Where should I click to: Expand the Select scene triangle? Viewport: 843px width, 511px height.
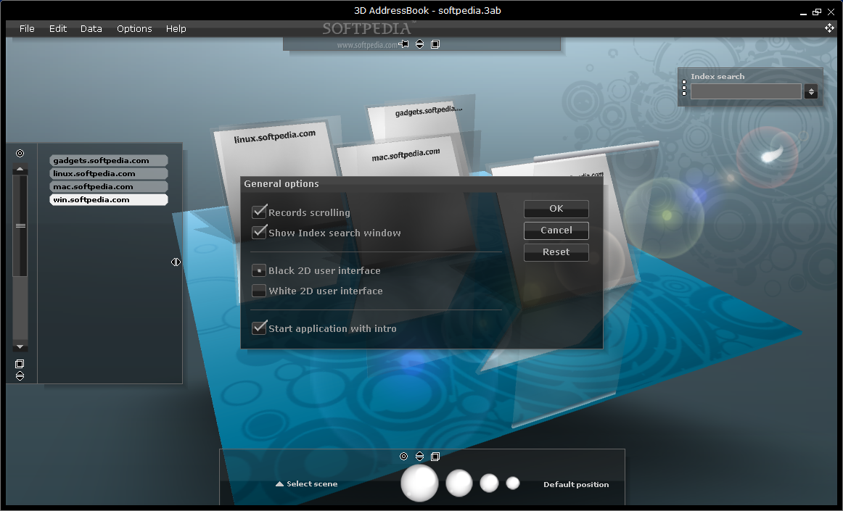point(279,484)
